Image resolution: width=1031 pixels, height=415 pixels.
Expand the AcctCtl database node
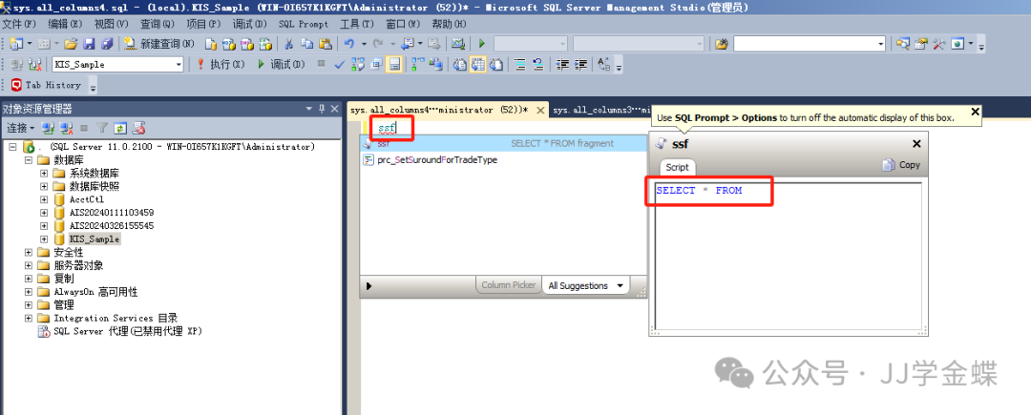[x=44, y=199]
